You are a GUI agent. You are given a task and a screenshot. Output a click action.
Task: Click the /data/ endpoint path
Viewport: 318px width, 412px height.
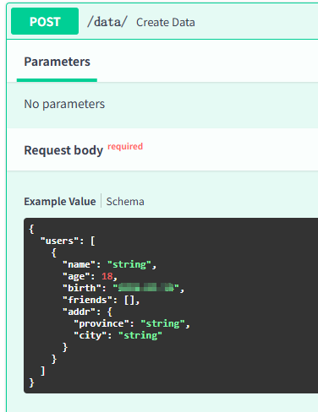coord(107,22)
